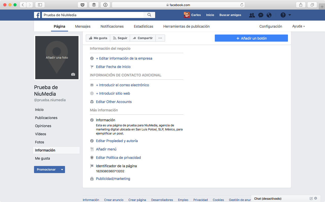Click the new message compose icon in chat
This screenshot has width=325, height=202.
pyautogui.click(x=311, y=198)
